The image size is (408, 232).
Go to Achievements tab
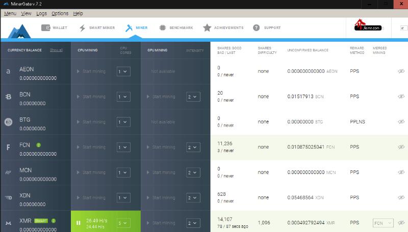point(223,28)
